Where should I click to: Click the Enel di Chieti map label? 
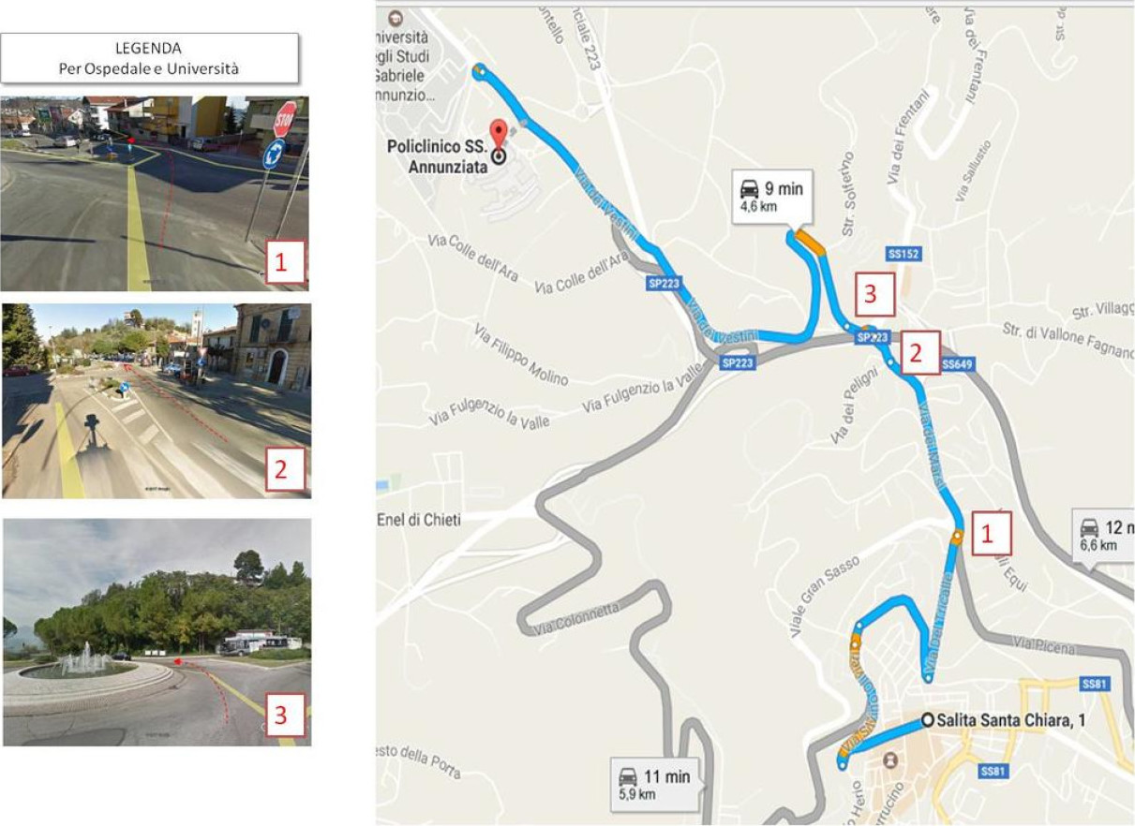pos(418,520)
